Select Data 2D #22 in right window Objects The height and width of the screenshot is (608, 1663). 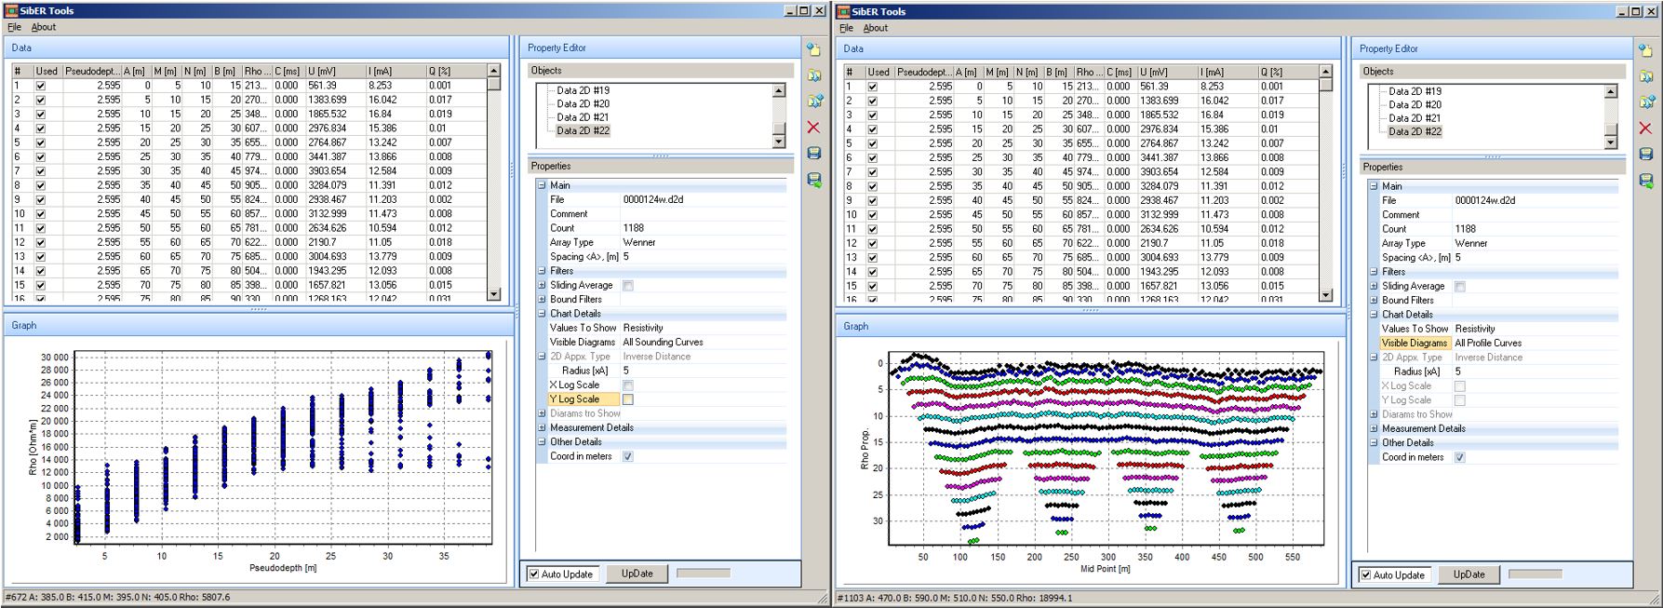click(1415, 131)
